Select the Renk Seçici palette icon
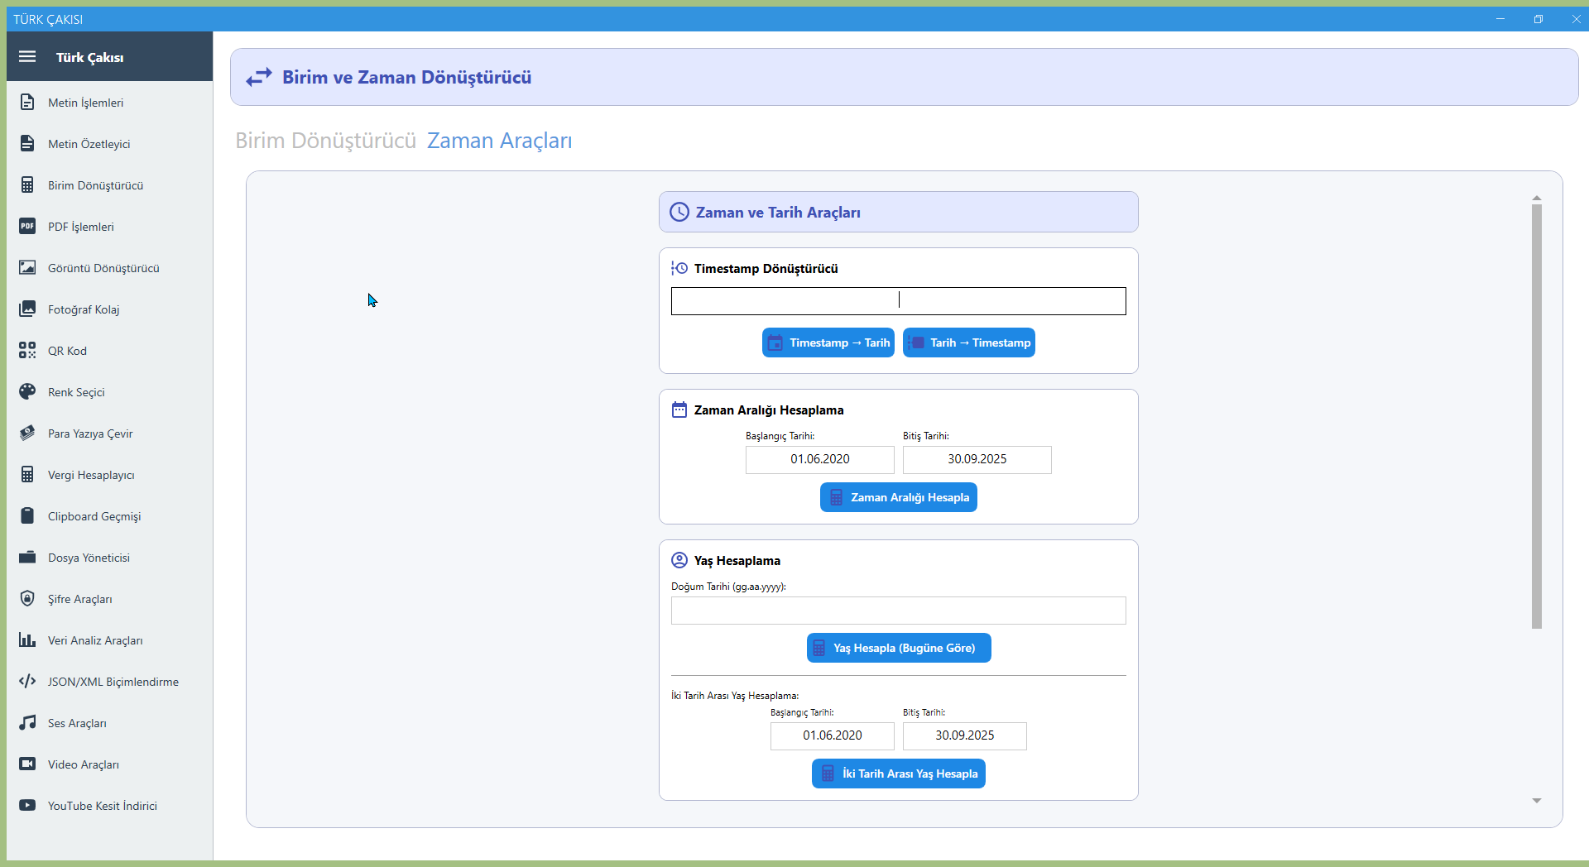Screen dimensions: 1589x867 [x=27, y=392]
